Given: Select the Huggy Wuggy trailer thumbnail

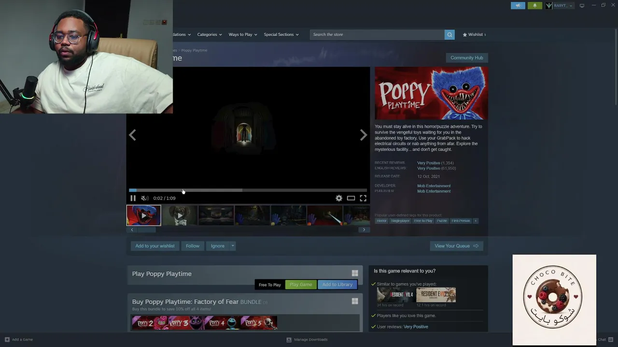Looking at the screenshot, I should pos(143,215).
